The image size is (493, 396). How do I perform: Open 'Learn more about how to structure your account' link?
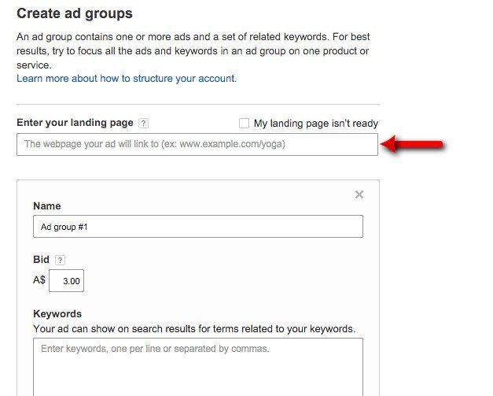pyautogui.click(x=127, y=79)
